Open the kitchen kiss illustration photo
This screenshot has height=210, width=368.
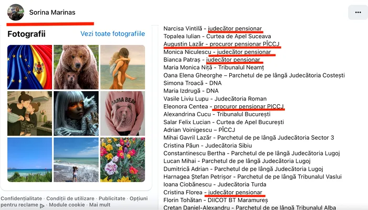click(x=29, y=114)
